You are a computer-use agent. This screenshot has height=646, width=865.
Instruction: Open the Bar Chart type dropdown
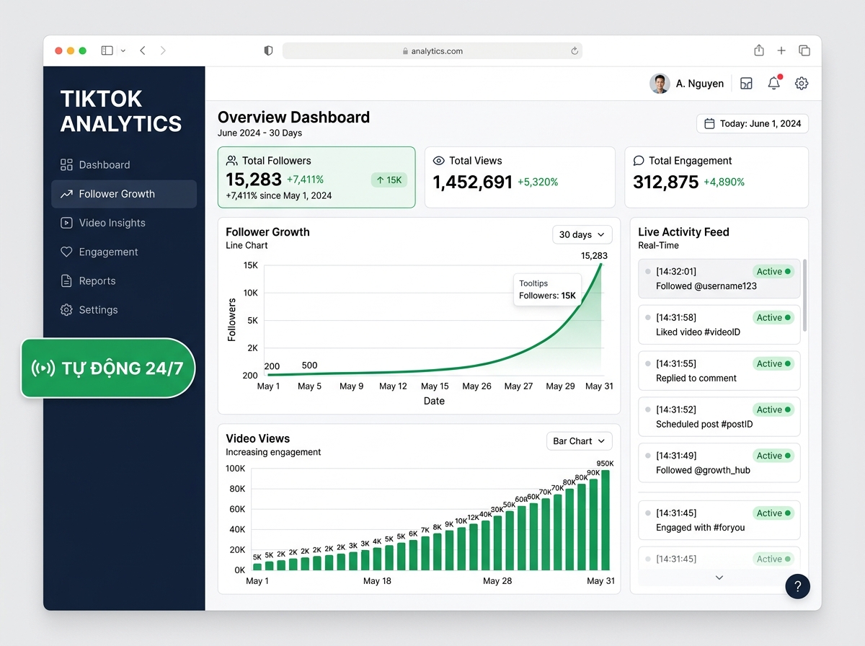click(x=580, y=441)
